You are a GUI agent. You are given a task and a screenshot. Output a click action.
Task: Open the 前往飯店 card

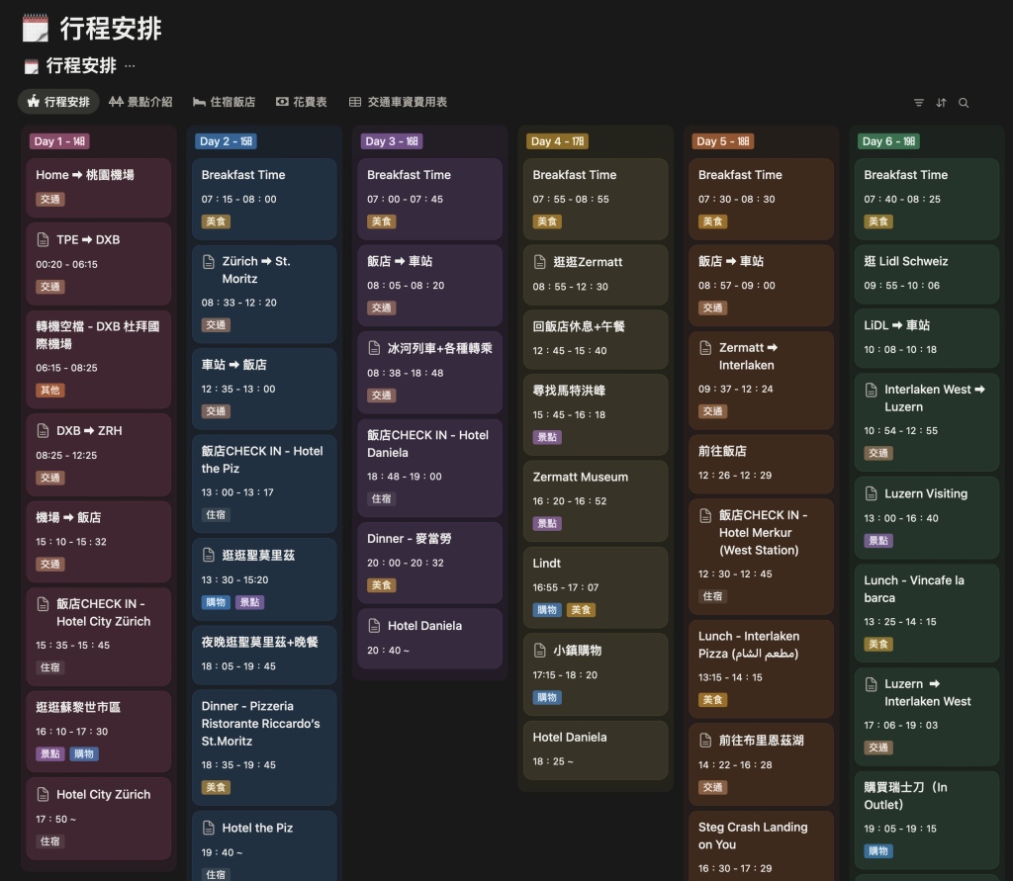(x=761, y=464)
